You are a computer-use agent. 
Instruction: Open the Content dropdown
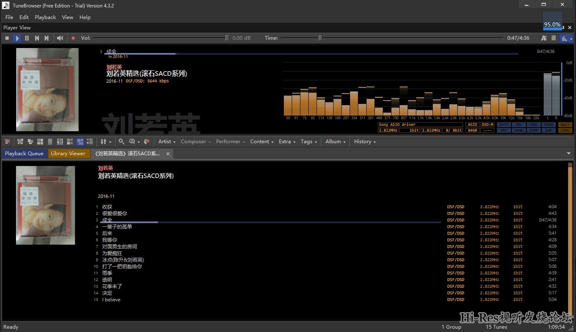coord(262,142)
